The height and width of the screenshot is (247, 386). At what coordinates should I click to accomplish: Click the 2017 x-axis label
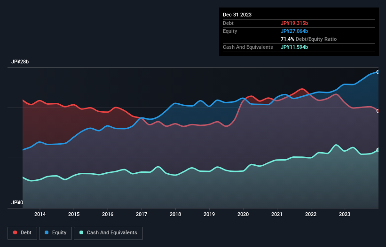coord(142,214)
